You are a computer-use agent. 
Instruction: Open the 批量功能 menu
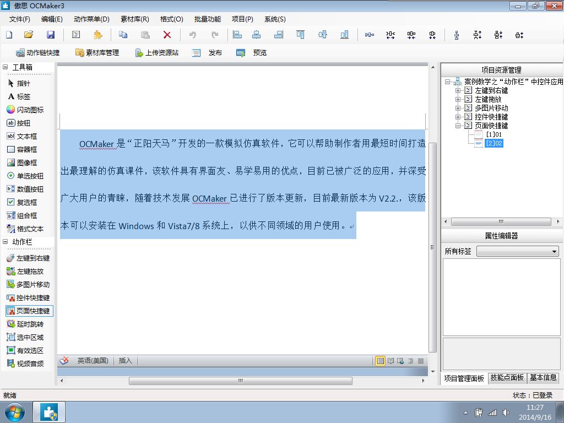tap(208, 19)
